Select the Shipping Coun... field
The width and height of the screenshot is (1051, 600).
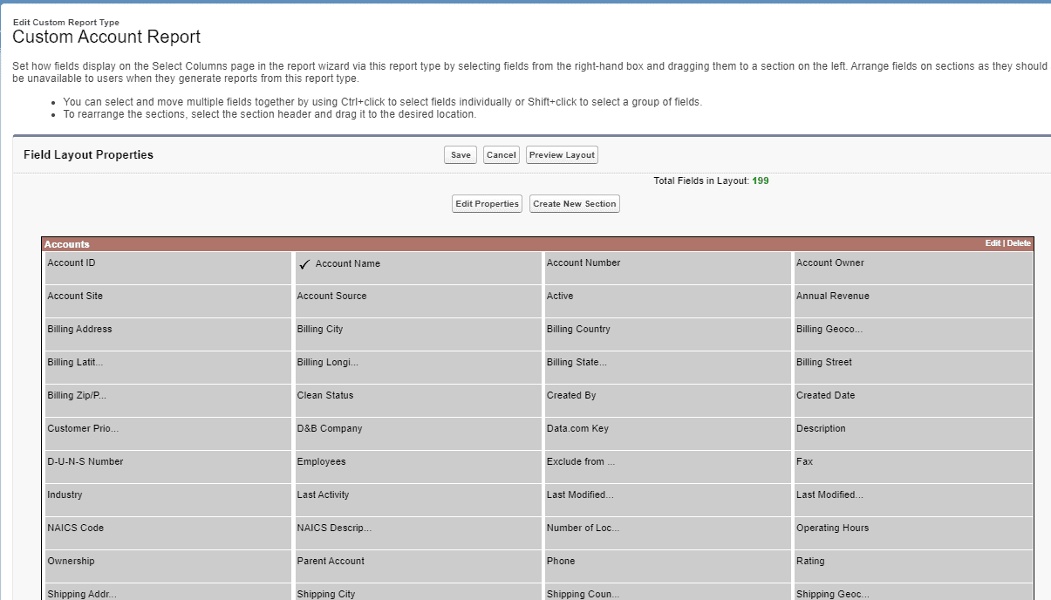[x=668, y=592]
